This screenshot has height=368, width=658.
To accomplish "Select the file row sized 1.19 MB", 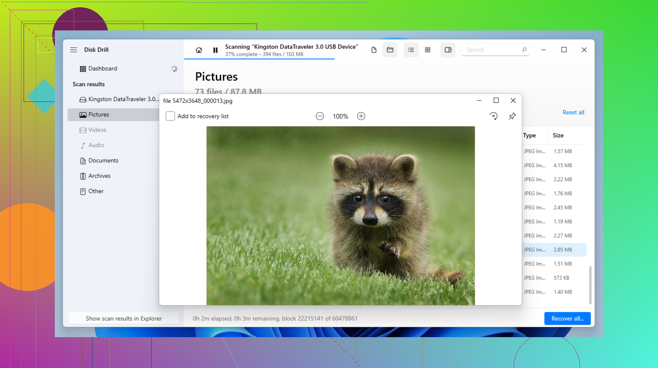I will [554, 222].
